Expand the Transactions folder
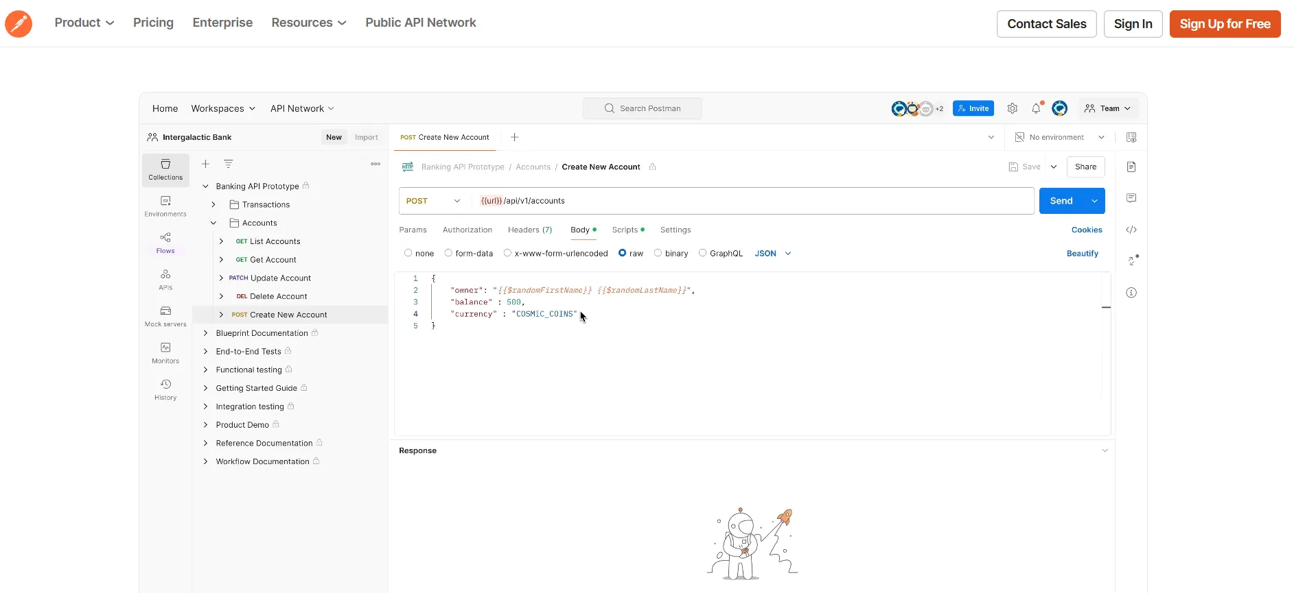 click(213, 204)
